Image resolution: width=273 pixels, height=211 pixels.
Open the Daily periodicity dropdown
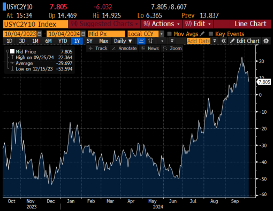click(x=123, y=41)
